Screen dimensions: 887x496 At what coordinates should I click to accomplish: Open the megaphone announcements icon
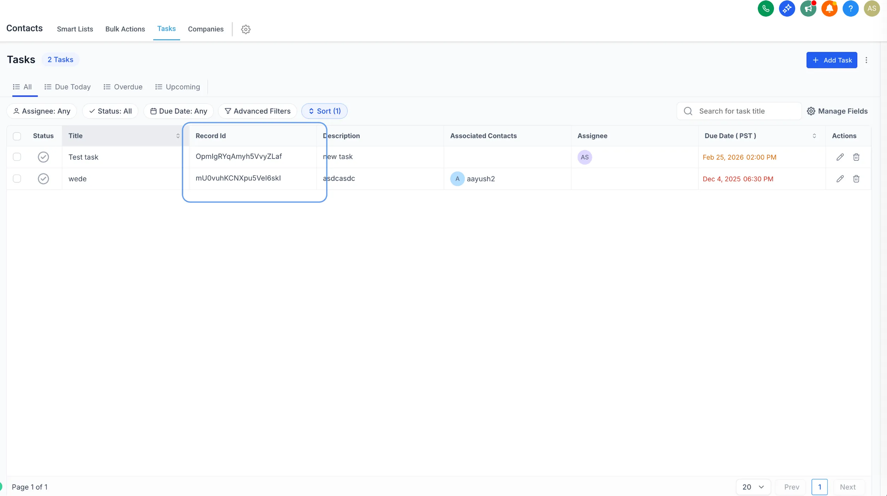[x=808, y=9]
